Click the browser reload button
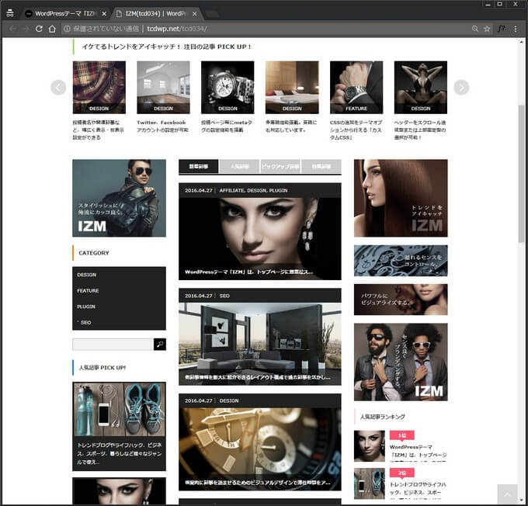The image size is (528, 506). (x=39, y=29)
